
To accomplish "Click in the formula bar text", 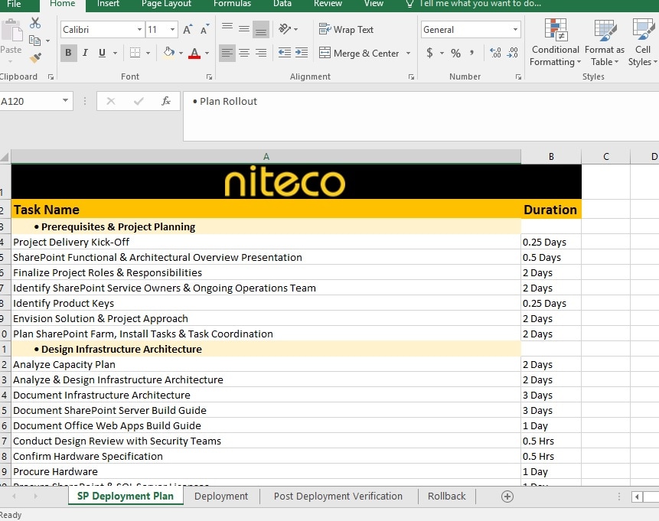I will (x=420, y=116).
